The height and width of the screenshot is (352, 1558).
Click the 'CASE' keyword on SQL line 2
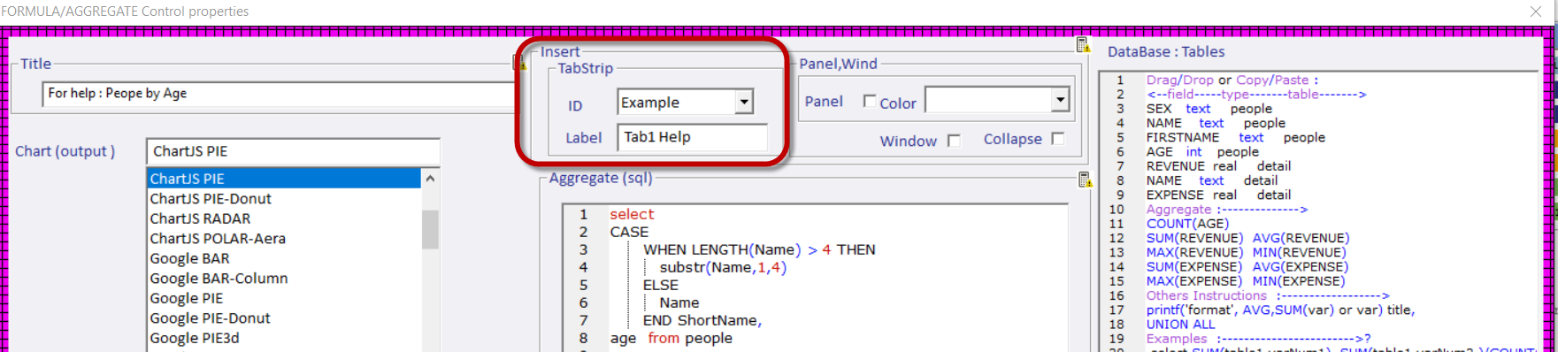coord(629,232)
